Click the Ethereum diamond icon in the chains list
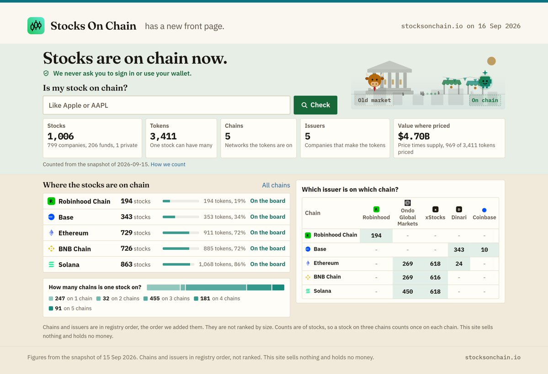The image size is (548, 374). [x=51, y=232]
